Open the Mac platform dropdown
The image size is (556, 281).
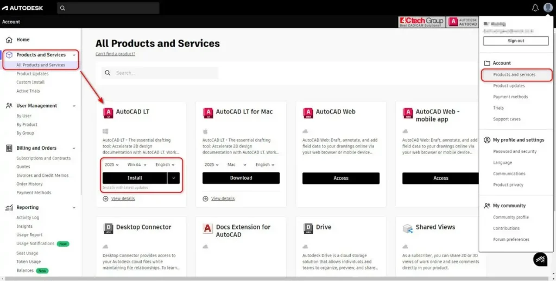(x=237, y=165)
